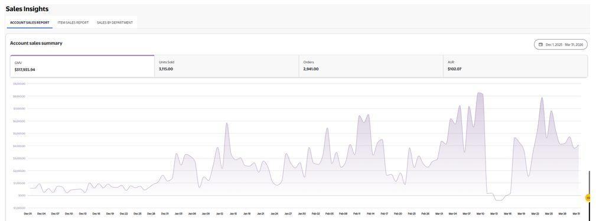
Task: Click the Feb 26 x-axis label
Action: 425,214
